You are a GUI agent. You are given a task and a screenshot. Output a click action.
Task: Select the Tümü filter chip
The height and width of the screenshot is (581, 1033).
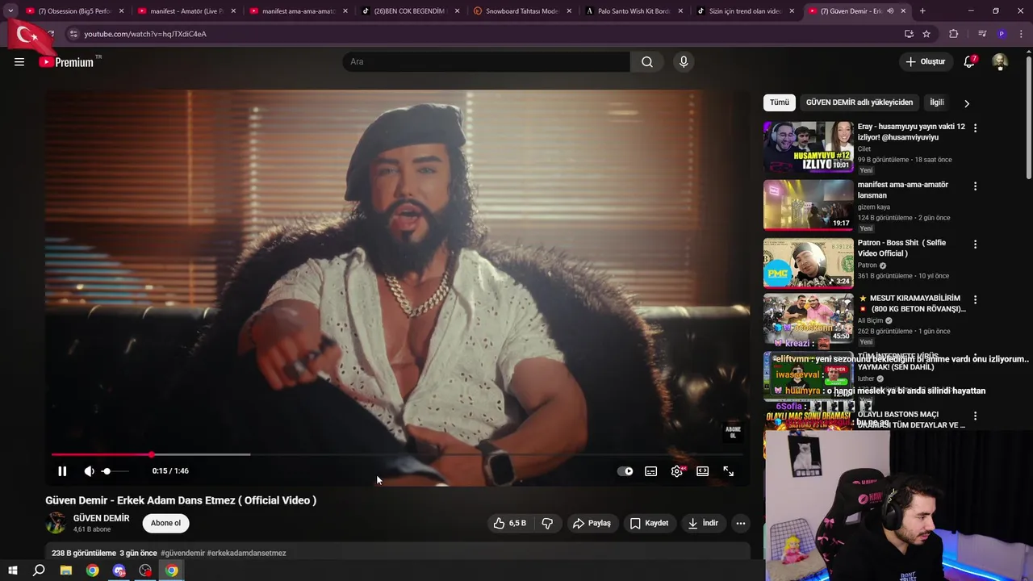[x=780, y=102]
